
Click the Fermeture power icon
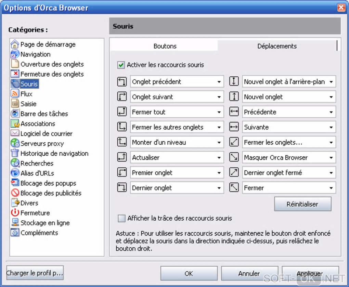[x=15, y=212]
